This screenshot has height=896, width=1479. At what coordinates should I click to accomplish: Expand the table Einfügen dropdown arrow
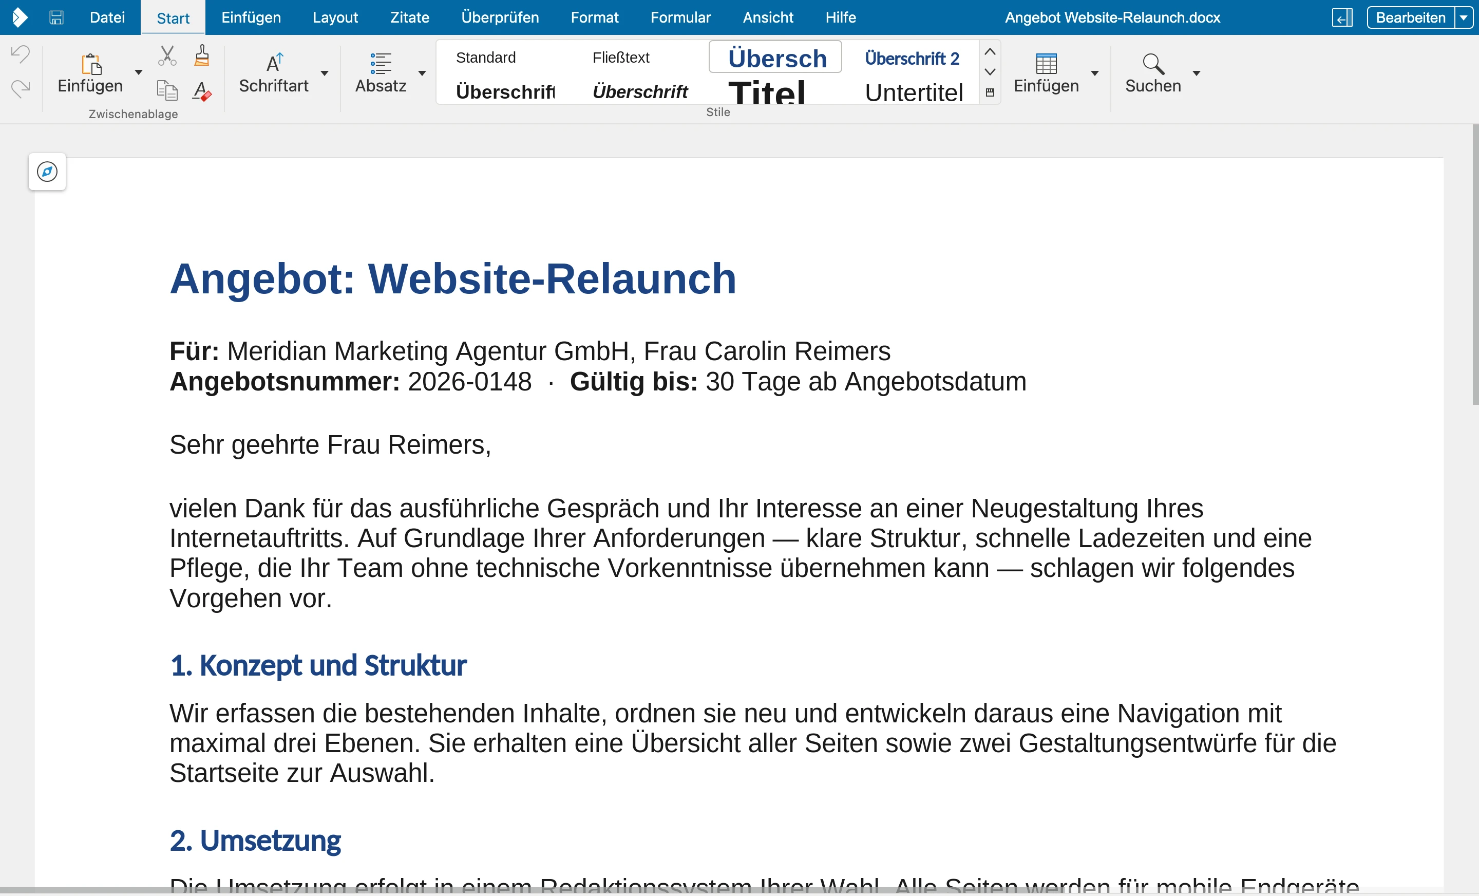(x=1095, y=73)
